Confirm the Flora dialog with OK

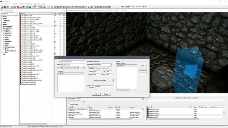click(96, 94)
